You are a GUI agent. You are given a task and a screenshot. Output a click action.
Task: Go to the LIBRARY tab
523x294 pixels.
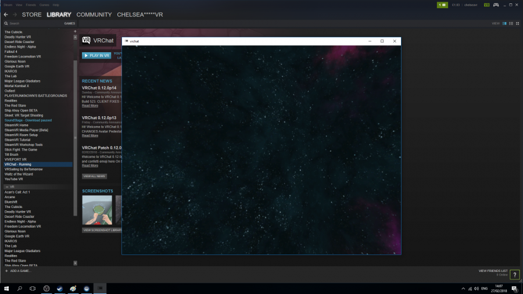click(x=59, y=15)
